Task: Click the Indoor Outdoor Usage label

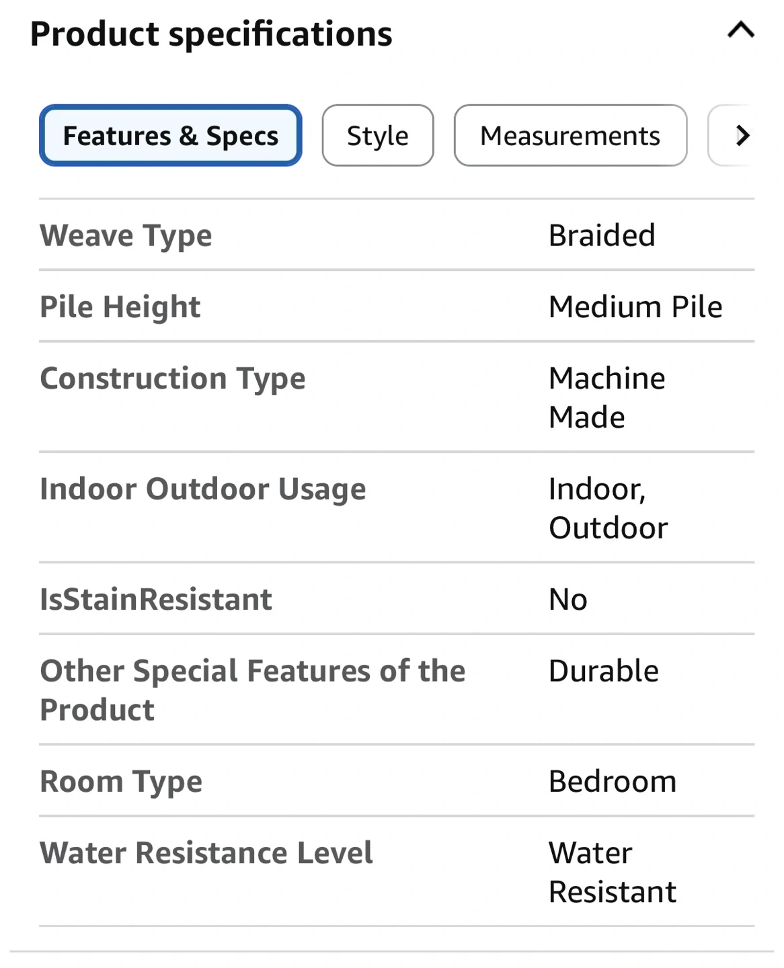Action: [x=202, y=489]
